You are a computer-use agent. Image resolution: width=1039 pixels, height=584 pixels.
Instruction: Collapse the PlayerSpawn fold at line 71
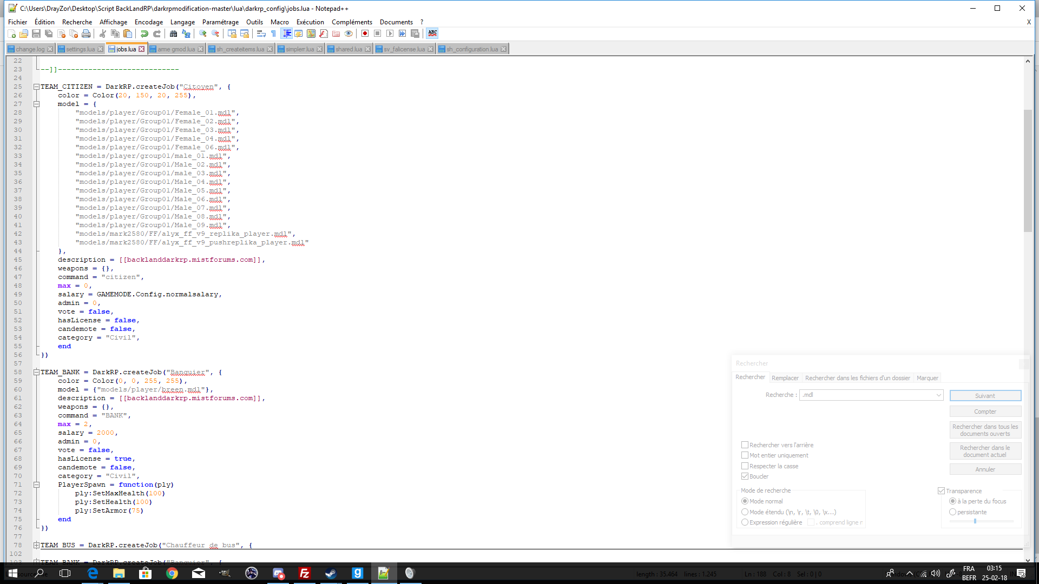(x=36, y=485)
